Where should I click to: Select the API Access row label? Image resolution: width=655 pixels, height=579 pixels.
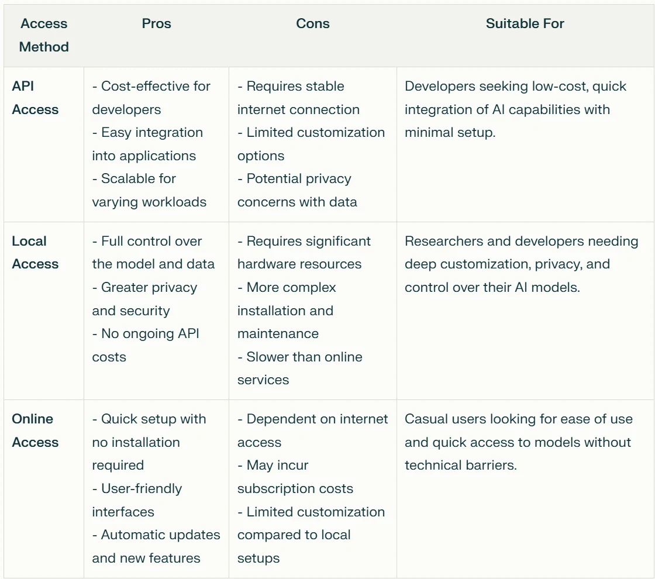tap(35, 98)
